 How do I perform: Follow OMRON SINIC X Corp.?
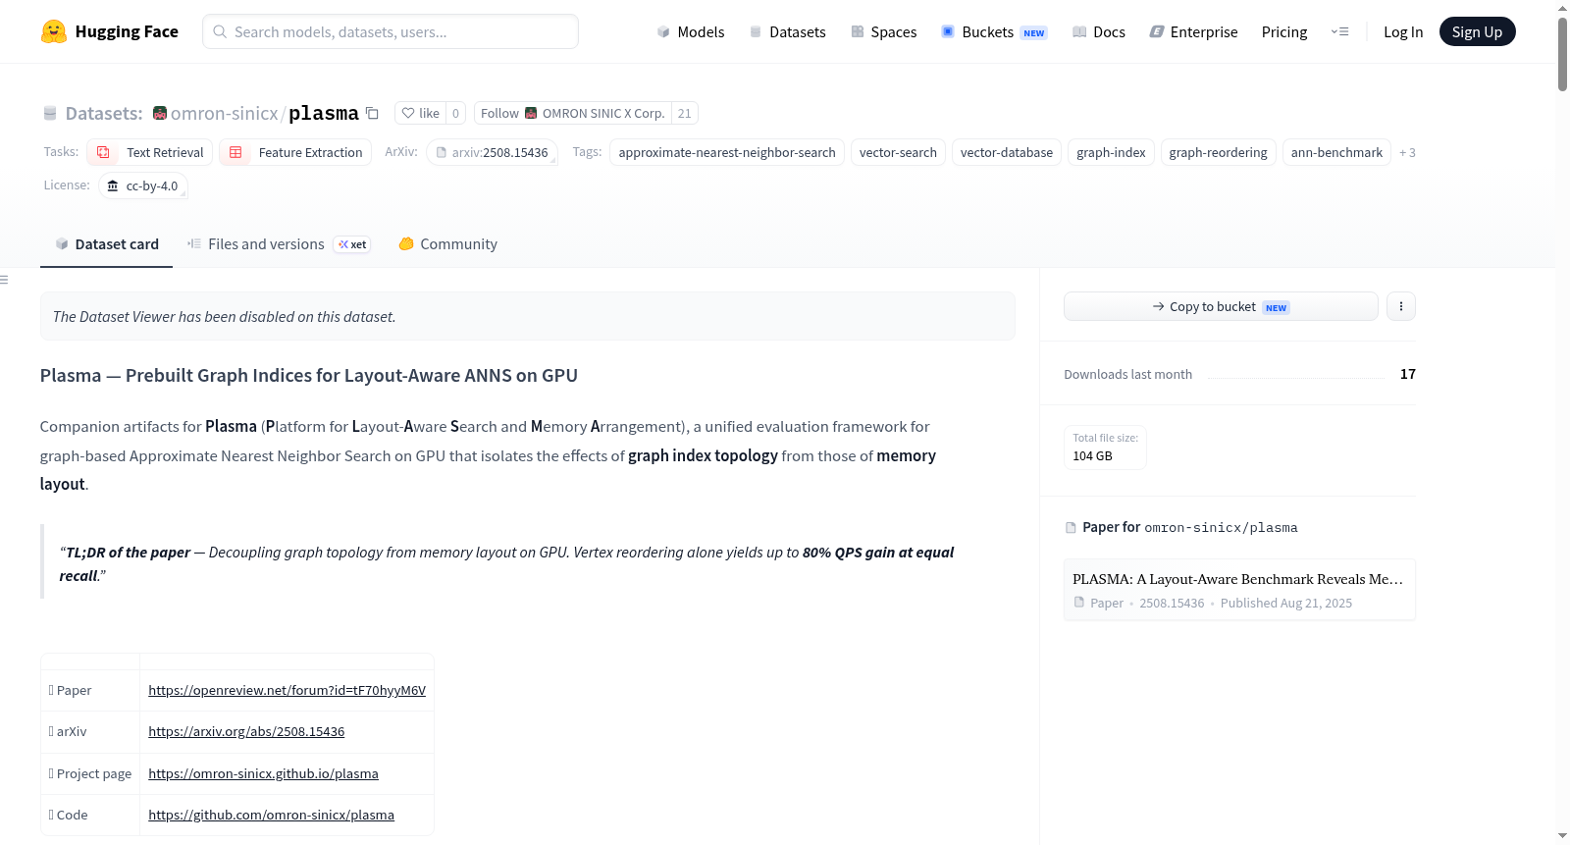tap(572, 113)
